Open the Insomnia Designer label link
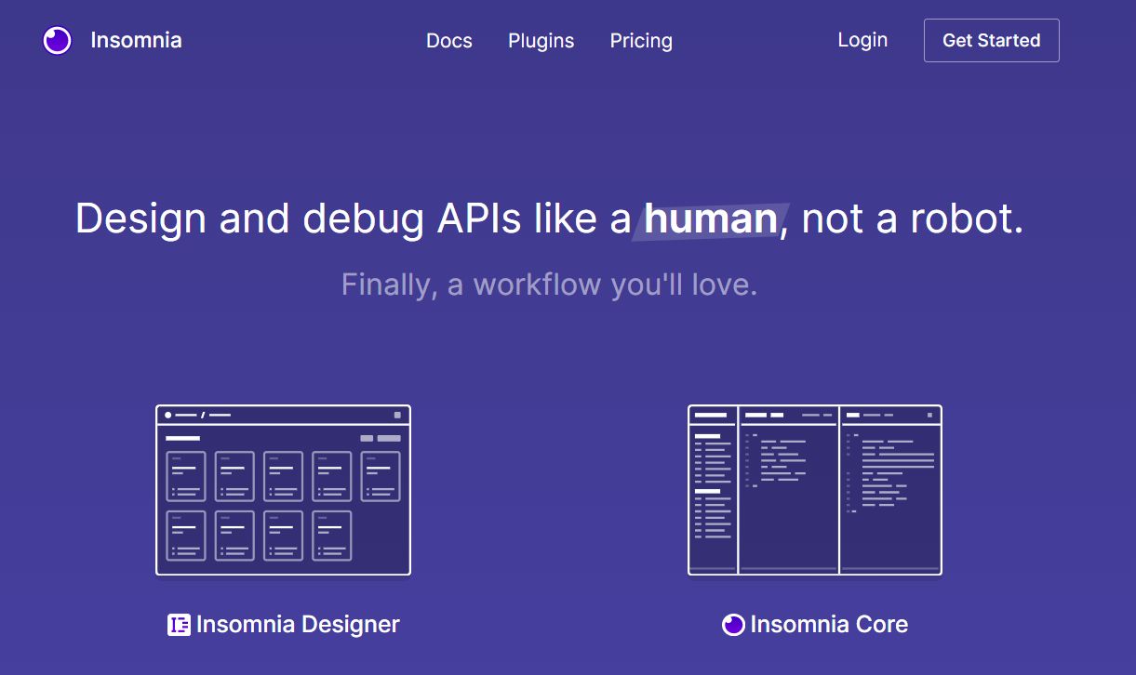The height and width of the screenshot is (675, 1136). 298,625
